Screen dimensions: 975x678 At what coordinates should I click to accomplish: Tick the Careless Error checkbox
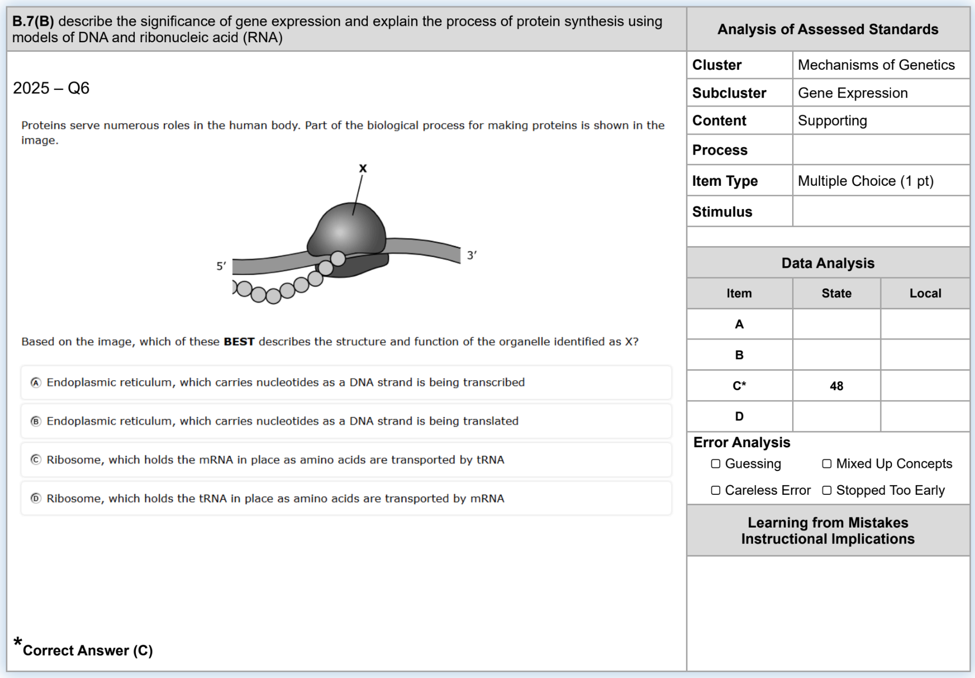point(716,491)
